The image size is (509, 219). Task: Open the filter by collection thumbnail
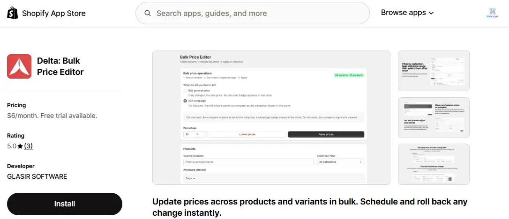tap(434, 71)
